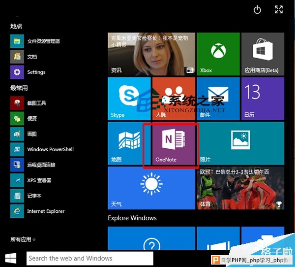Open the 天气 Weather tile
This screenshot has width=295, height=267.
click(151, 188)
